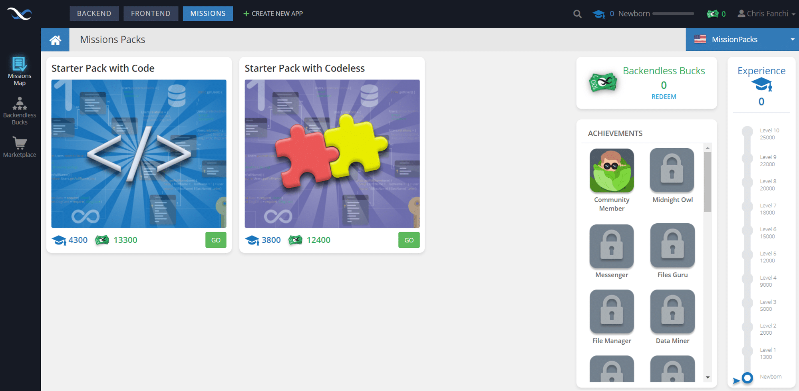Open Backendless Bucks in the sidebar
The height and width of the screenshot is (391, 799).
(x=20, y=103)
